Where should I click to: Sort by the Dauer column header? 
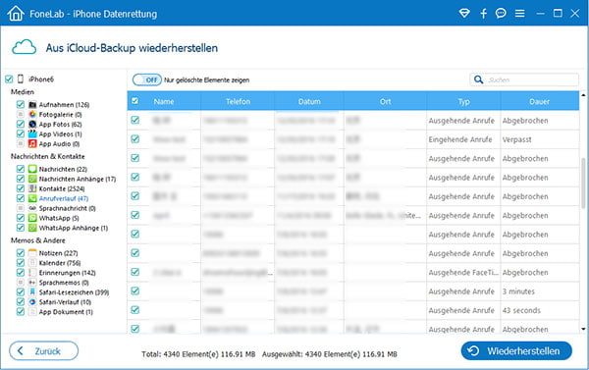coord(539,101)
